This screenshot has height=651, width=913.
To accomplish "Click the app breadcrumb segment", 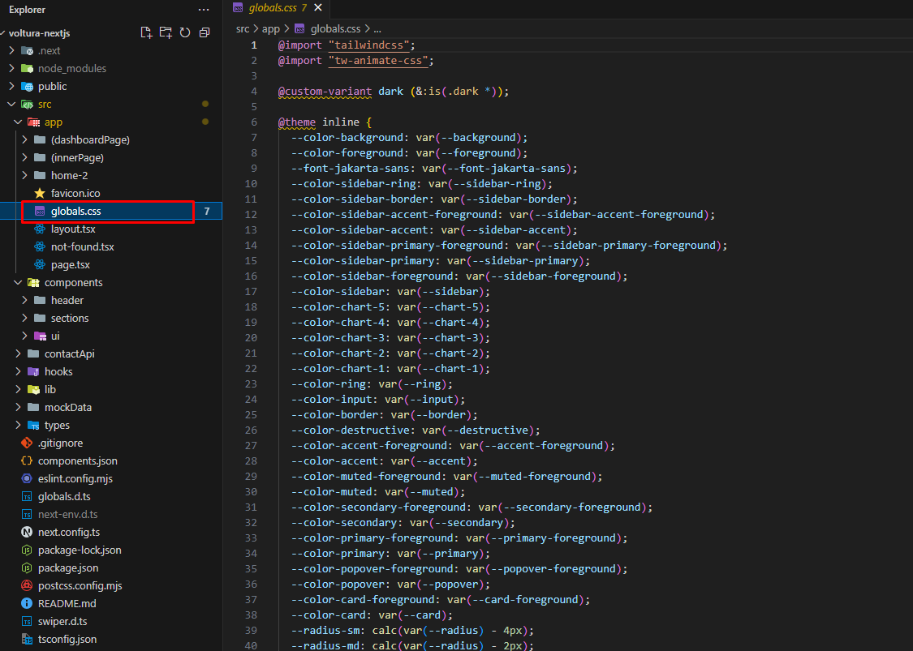I will point(271,28).
